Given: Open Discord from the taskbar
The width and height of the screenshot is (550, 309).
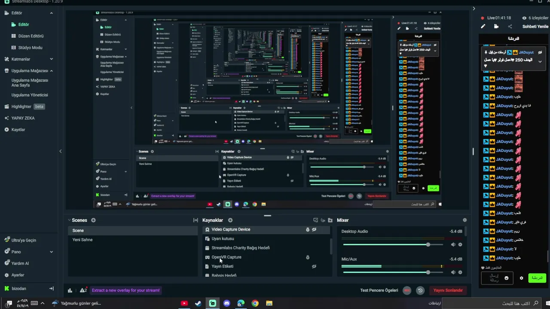Looking at the screenshot, I should click(227, 303).
